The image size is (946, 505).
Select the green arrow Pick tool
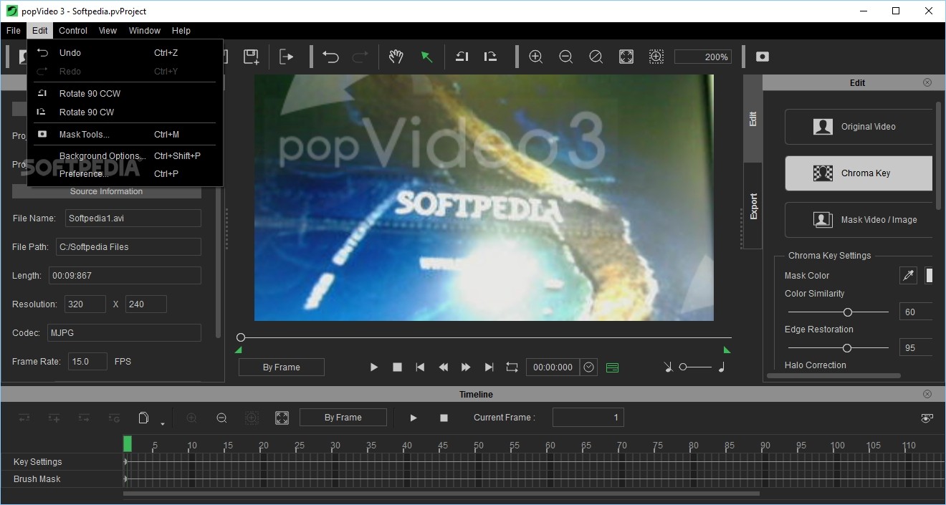[426, 57]
